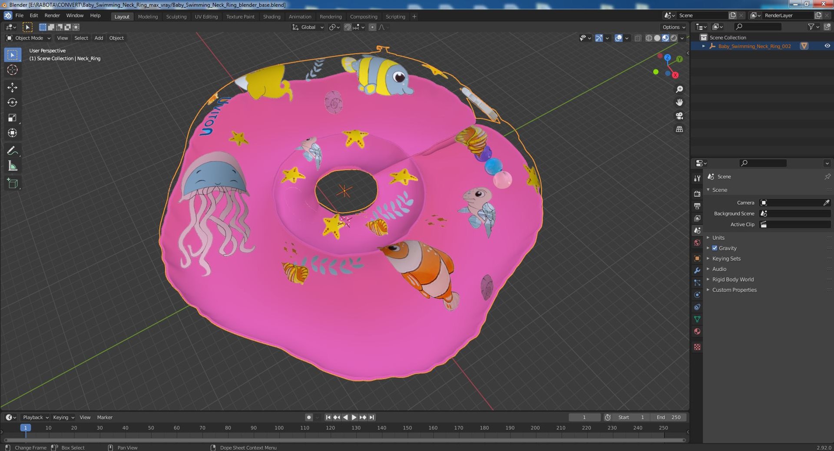Toggle viewport gizmos display

[x=599, y=38]
